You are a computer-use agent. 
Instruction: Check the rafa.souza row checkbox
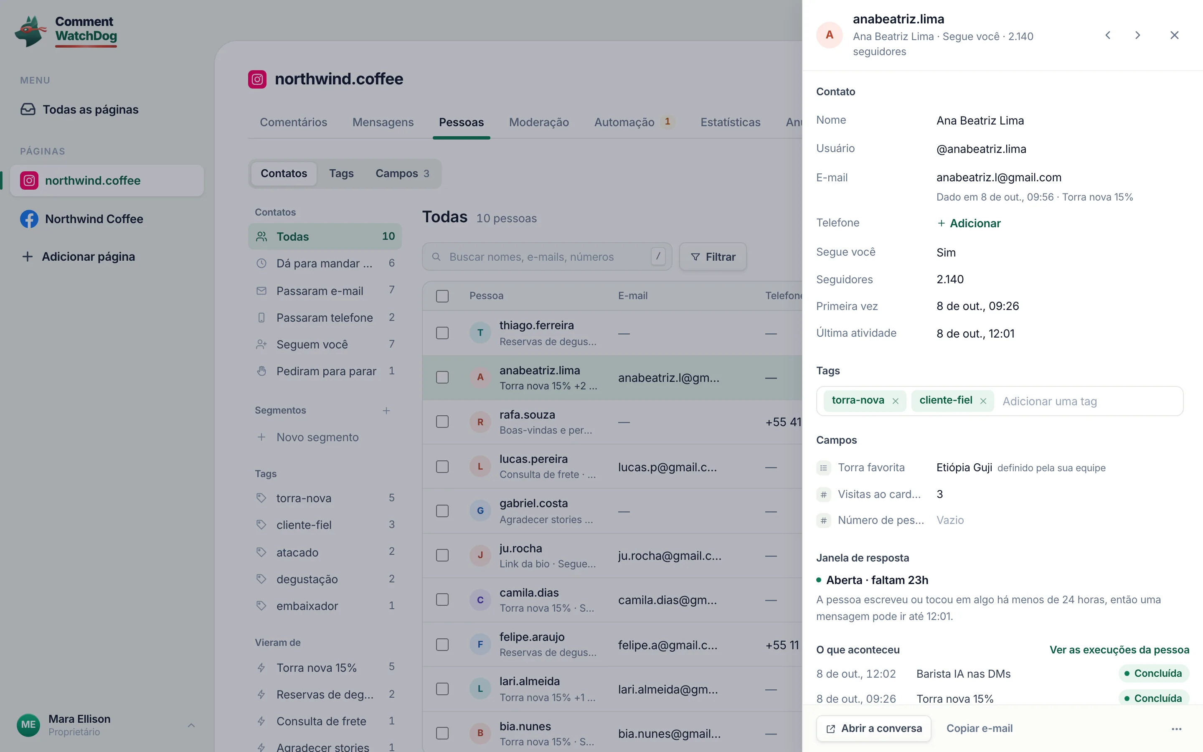click(442, 422)
